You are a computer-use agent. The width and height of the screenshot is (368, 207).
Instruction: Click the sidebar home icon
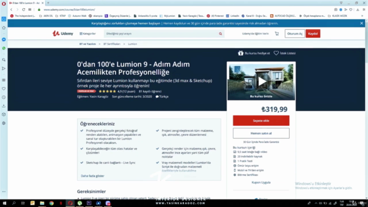(4, 28)
